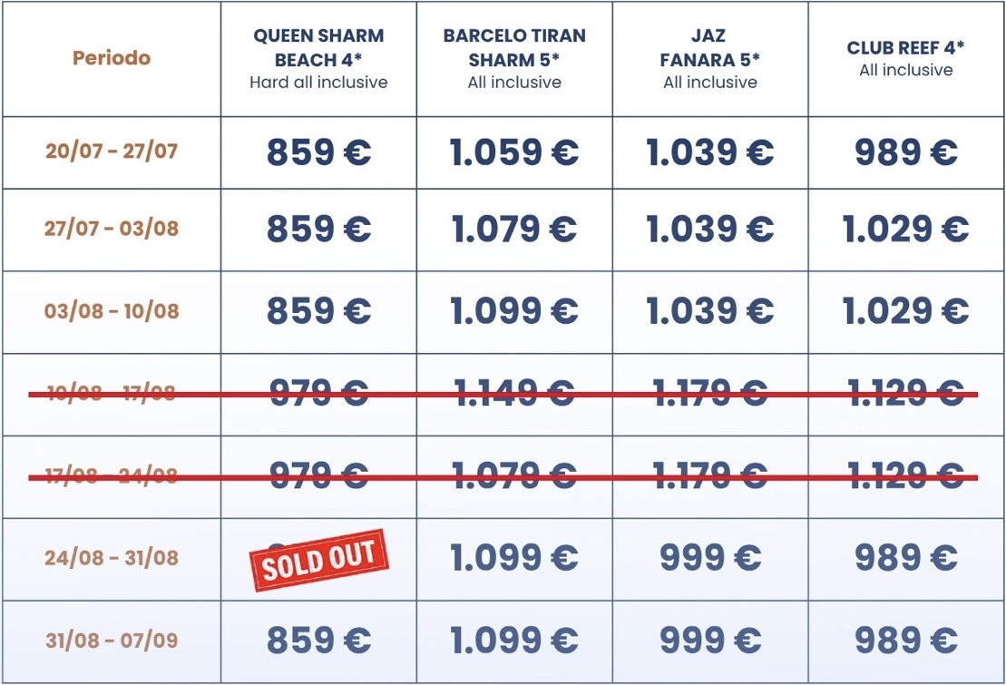Click 999 € Jaz Fanara price for 24/08
1006x685 pixels.
coord(709,558)
